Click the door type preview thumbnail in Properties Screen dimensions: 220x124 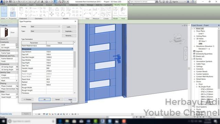[6, 32]
